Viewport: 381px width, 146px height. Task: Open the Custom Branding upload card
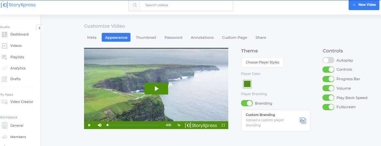[x=276, y=121]
